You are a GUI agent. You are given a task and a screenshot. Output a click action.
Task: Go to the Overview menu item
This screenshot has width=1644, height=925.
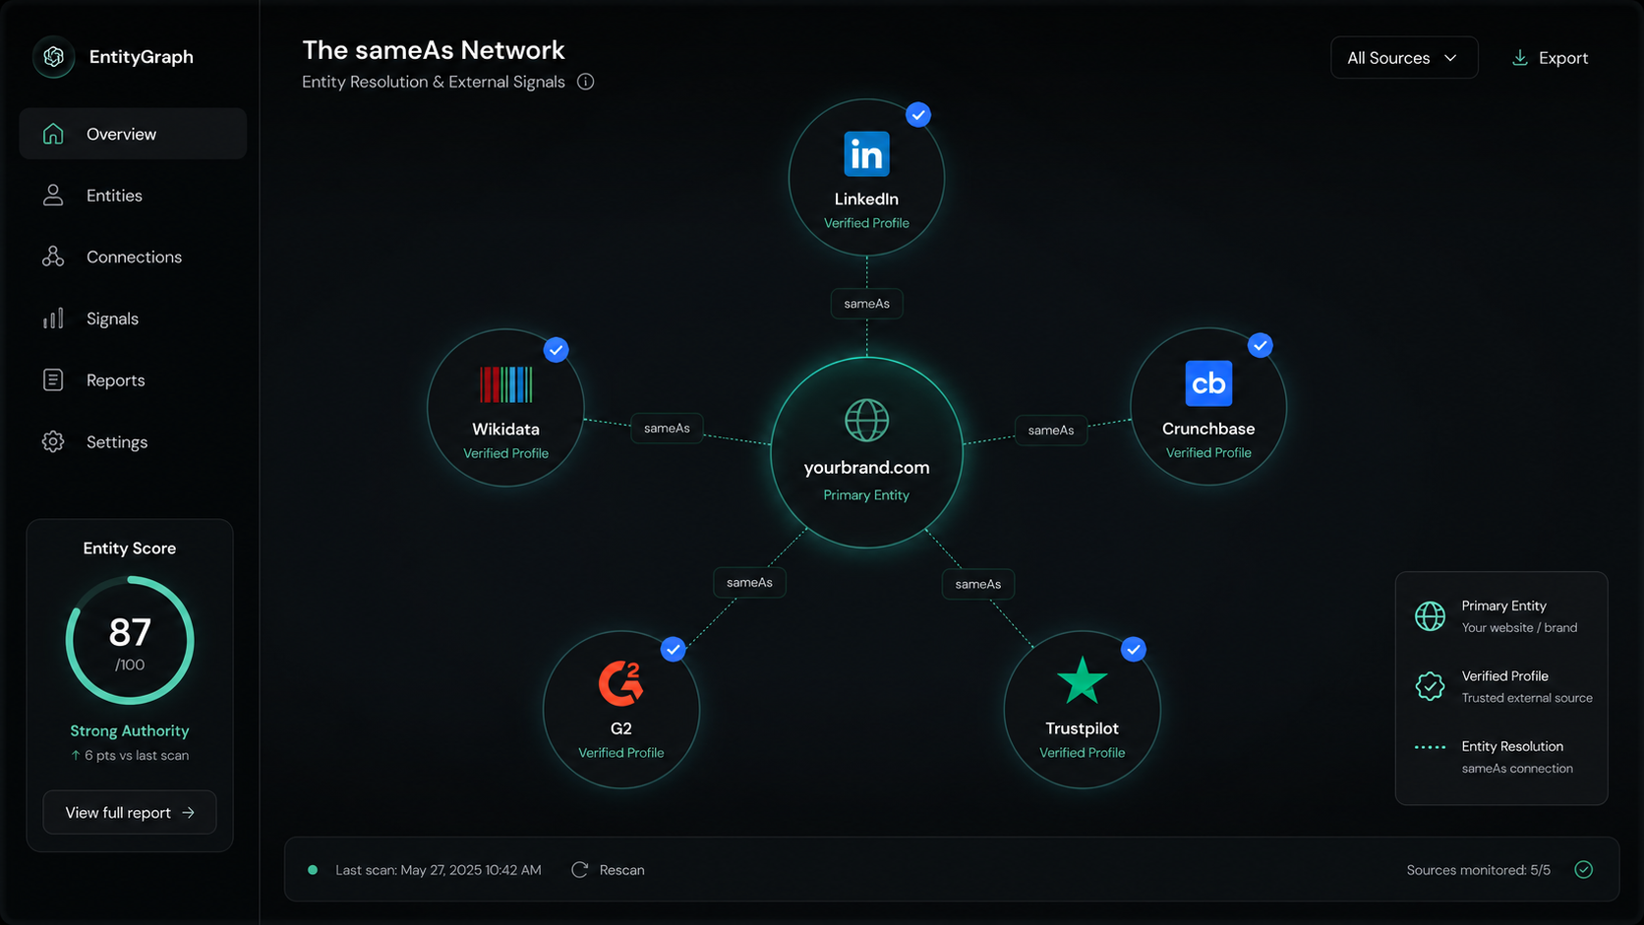point(133,134)
